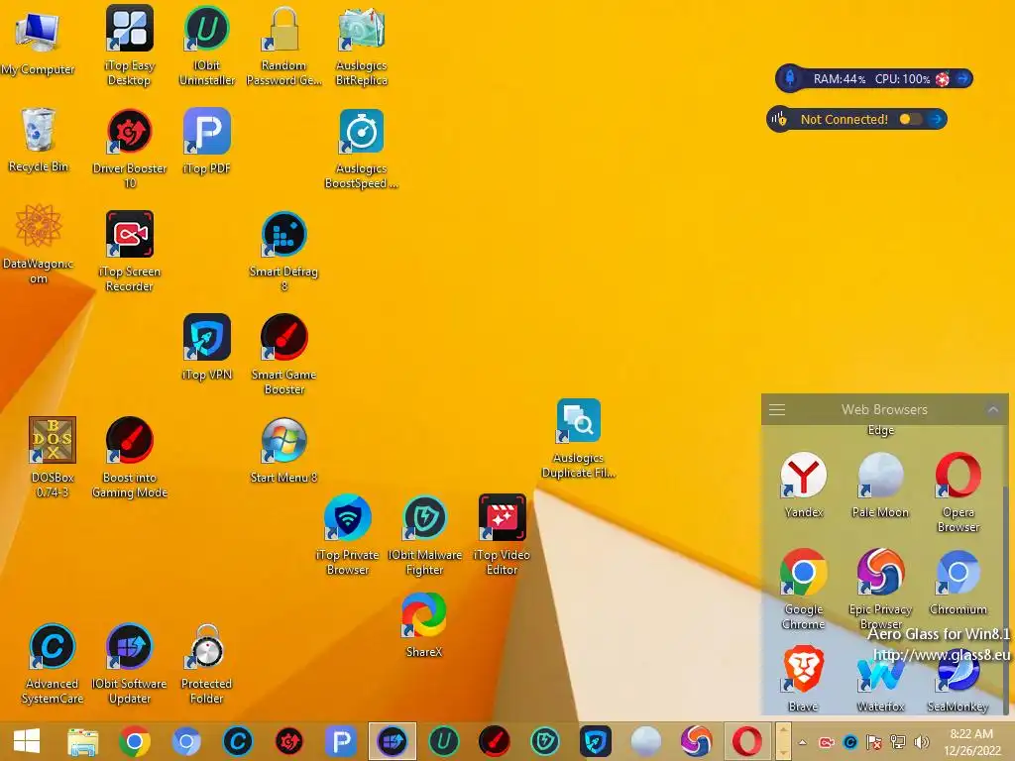Switch to IObit Software Updater taskbar item
Image resolution: width=1015 pixels, height=761 pixels.
tap(393, 741)
